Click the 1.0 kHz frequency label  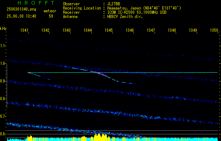click(3, 63)
